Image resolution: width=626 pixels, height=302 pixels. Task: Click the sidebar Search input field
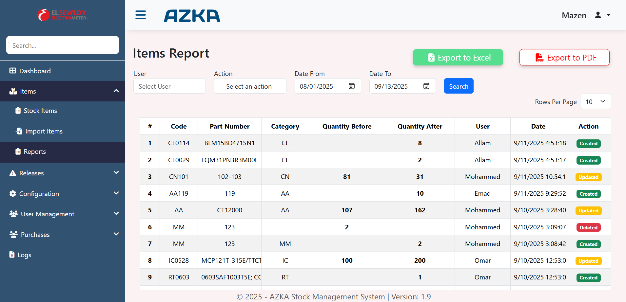(x=62, y=45)
